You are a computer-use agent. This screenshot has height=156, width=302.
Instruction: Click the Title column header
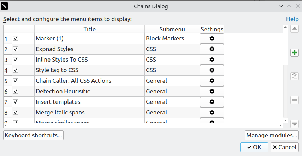[89, 29]
